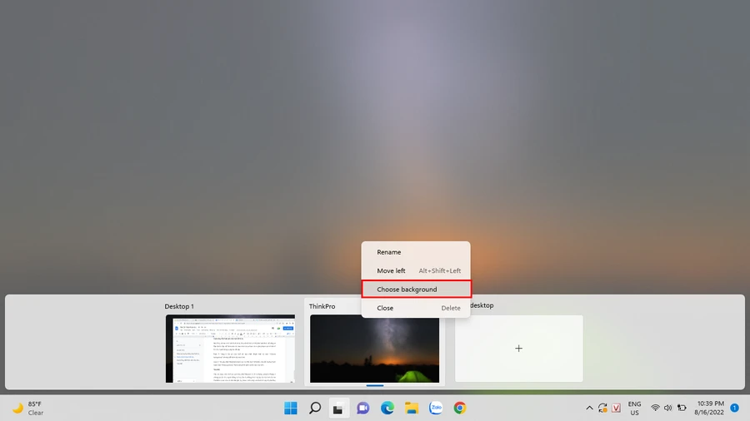Click the Task View taskbar icon
Viewport: 750px width, 421px height.
[x=338, y=409]
